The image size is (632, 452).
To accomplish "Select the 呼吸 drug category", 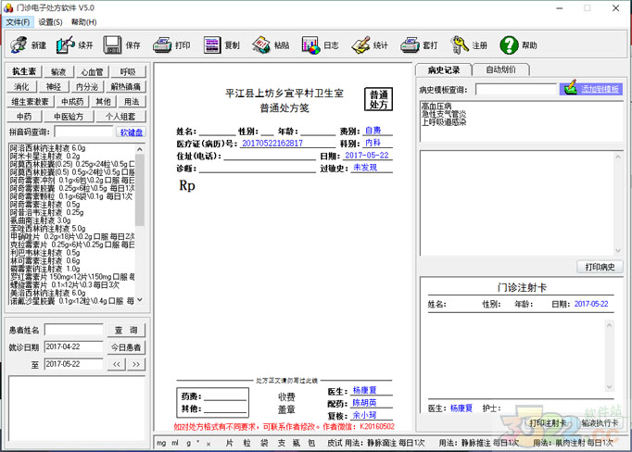I will [128, 71].
